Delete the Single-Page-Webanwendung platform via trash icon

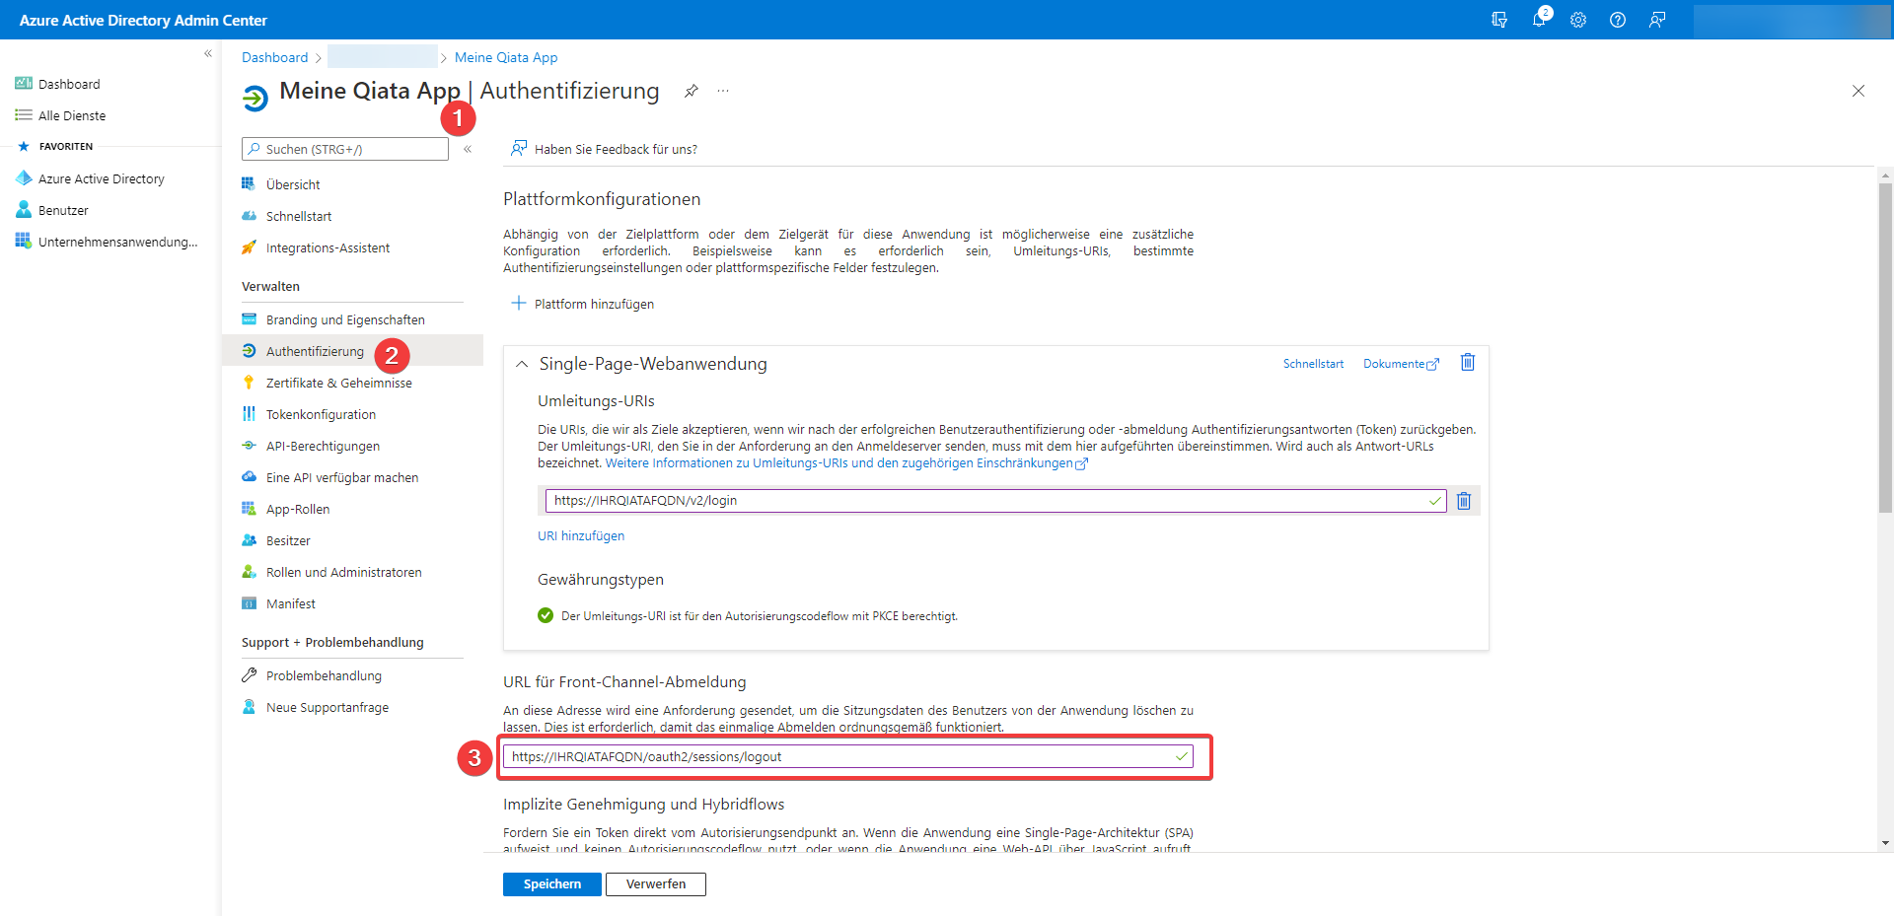point(1467,363)
